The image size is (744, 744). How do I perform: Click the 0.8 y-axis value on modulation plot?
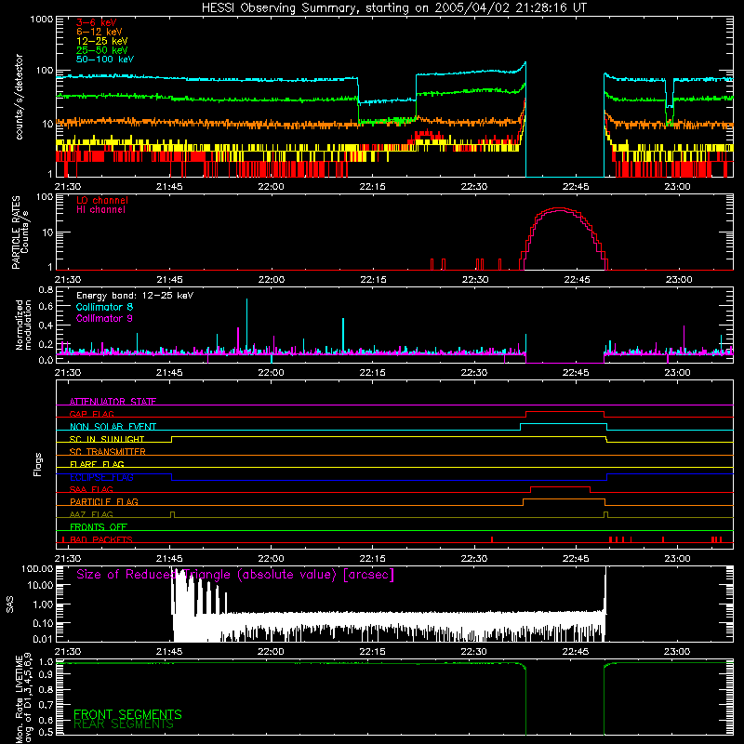click(46, 290)
